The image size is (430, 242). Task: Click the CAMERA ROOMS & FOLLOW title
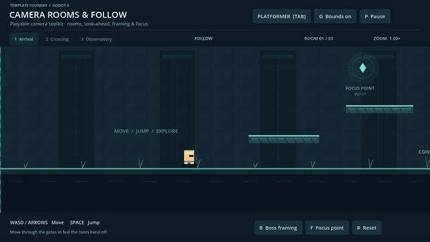coord(69,15)
